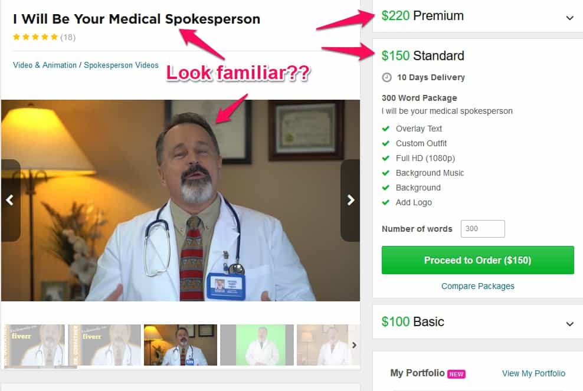Click the Full HD (1080p) checkmark
The width and height of the screenshot is (583, 391).
(386, 158)
